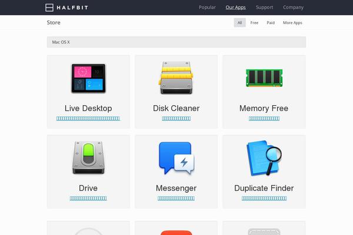Click the HALFBIT brand name
Image resolution: width=353 pixels, height=235 pixels.
(72, 8)
